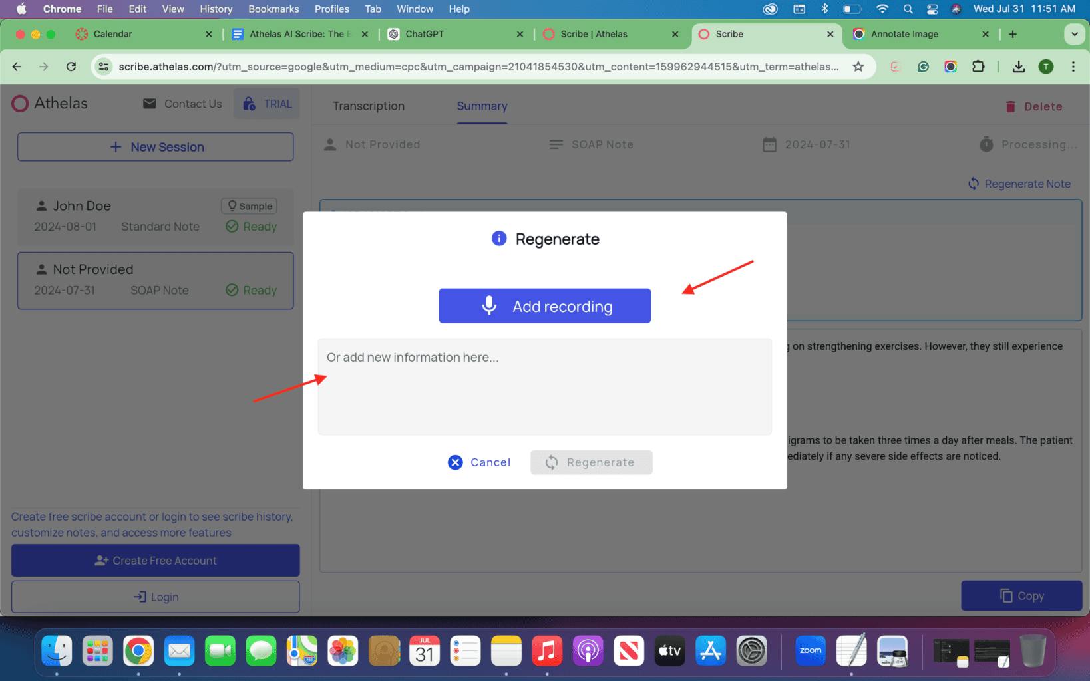Switch to the Calendar browser tab
Image resolution: width=1090 pixels, height=681 pixels.
143,34
